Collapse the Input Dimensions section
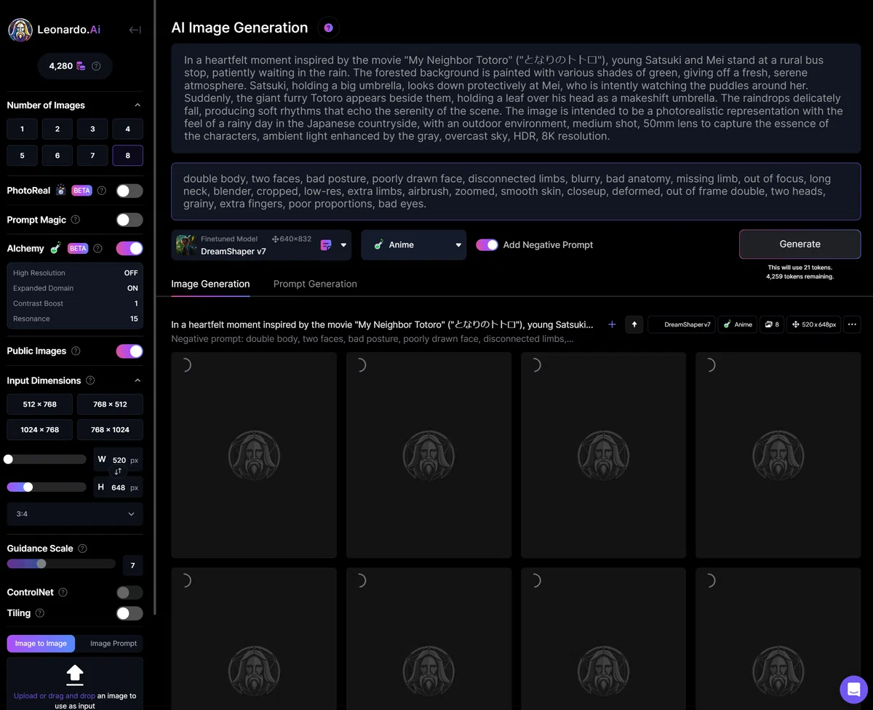 [137, 380]
